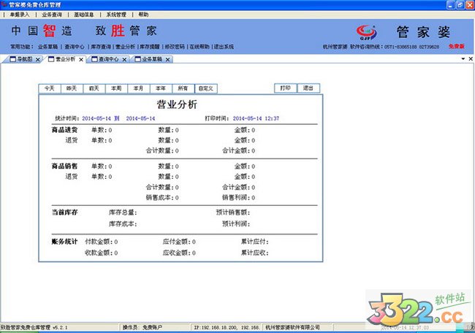Image resolution: width=475 pixels, height=333 pixels.
Task: Restore down the application window
Action: coord(460,5)
